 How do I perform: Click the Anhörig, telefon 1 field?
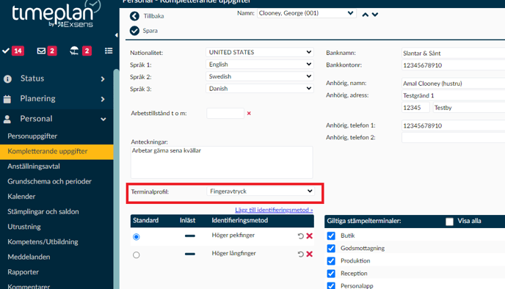pos(453,125)
